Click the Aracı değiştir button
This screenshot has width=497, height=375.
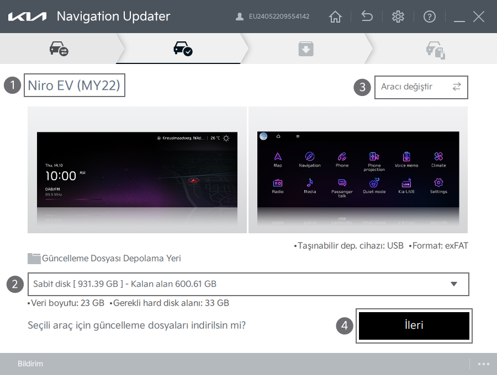421,87
